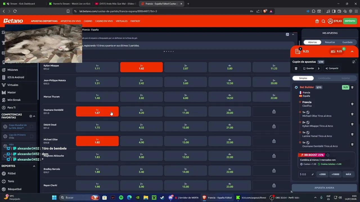Select the Abiertas bets tab
Image resolution: width=360 pixels, height=202 pixels.
click(x=312, y=42)
